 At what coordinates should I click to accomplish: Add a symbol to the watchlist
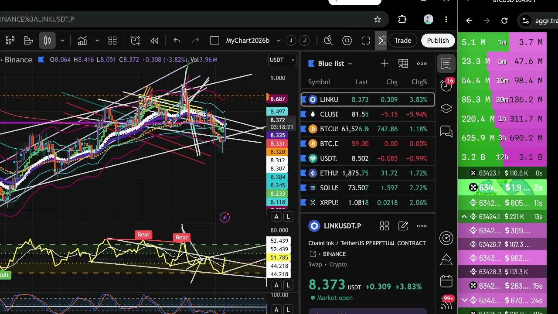point(384,64)
